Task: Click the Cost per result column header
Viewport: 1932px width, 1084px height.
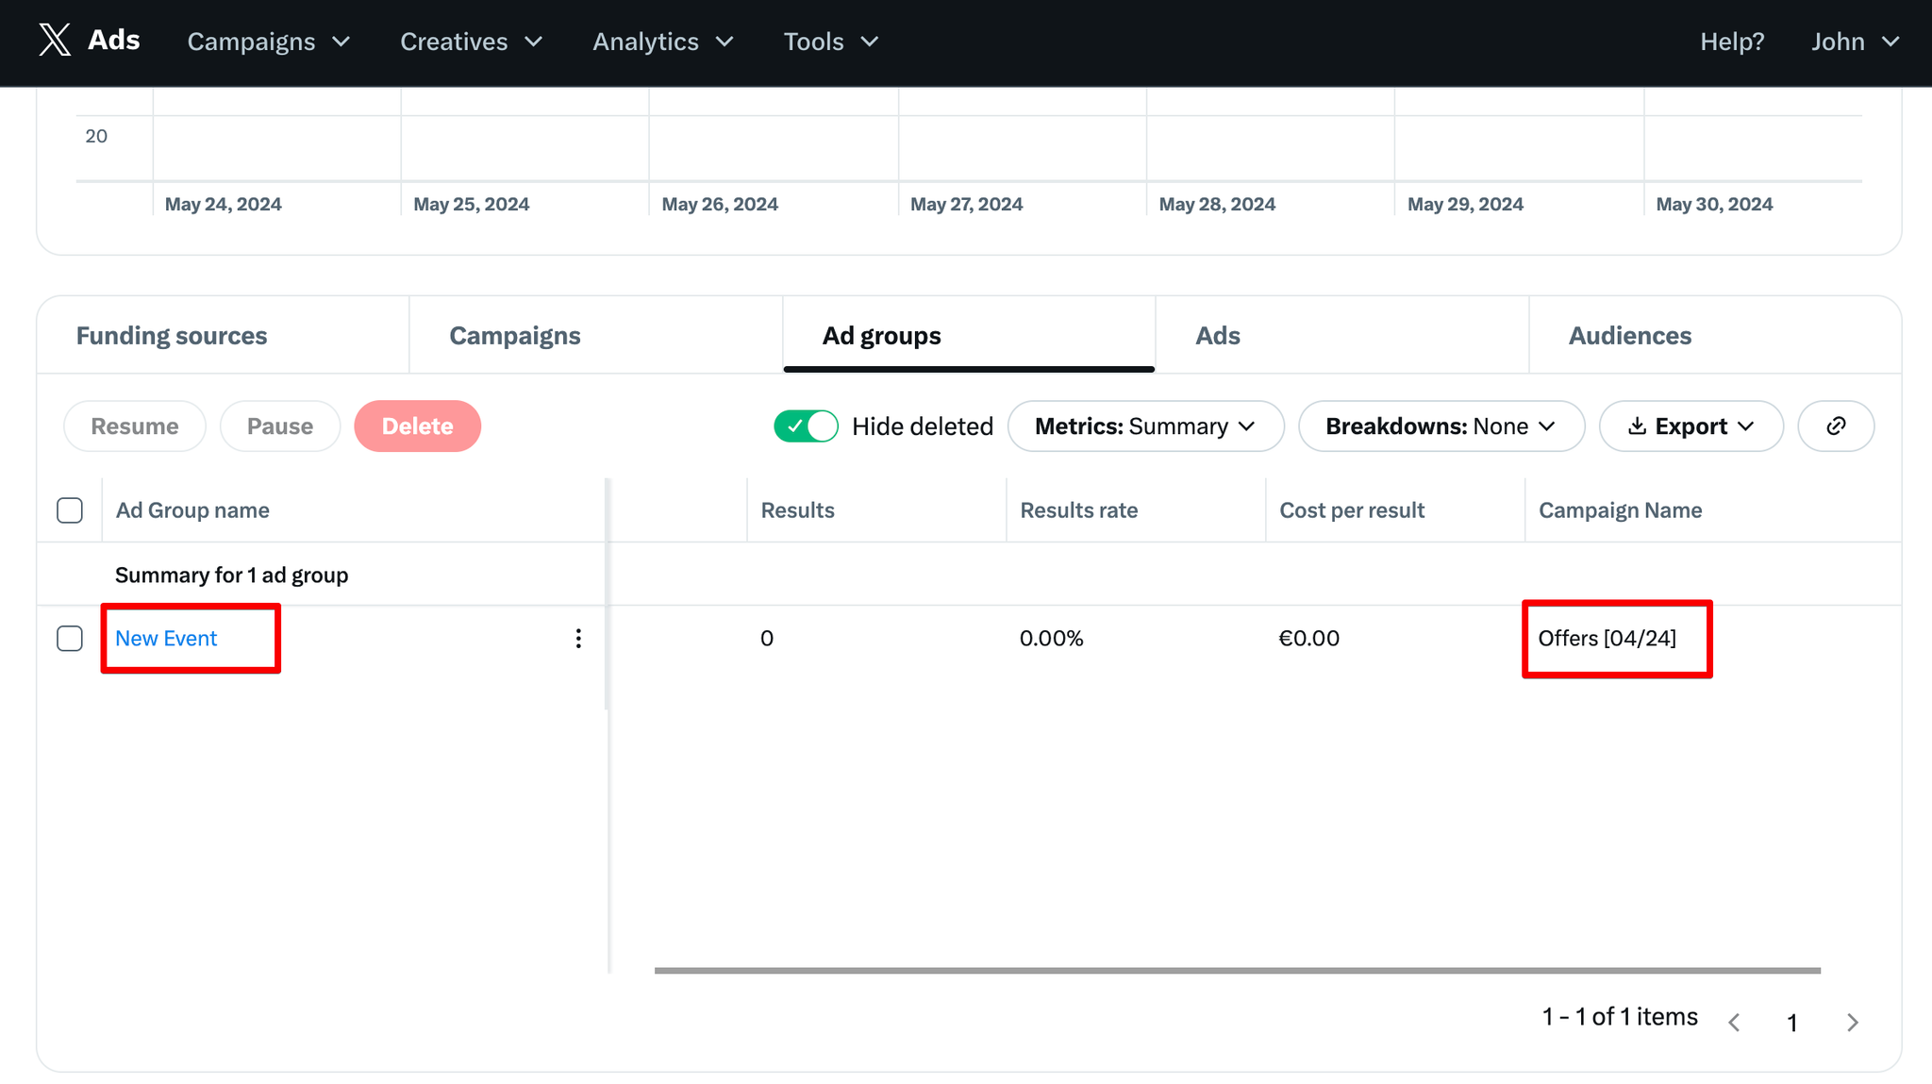Action: tap(1352, 510)
